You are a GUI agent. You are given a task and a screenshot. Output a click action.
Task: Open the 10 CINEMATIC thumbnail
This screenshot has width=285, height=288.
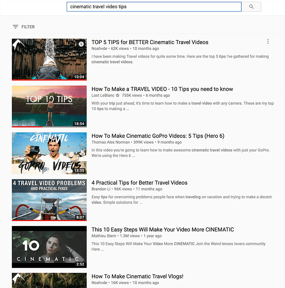click(49, 247)
